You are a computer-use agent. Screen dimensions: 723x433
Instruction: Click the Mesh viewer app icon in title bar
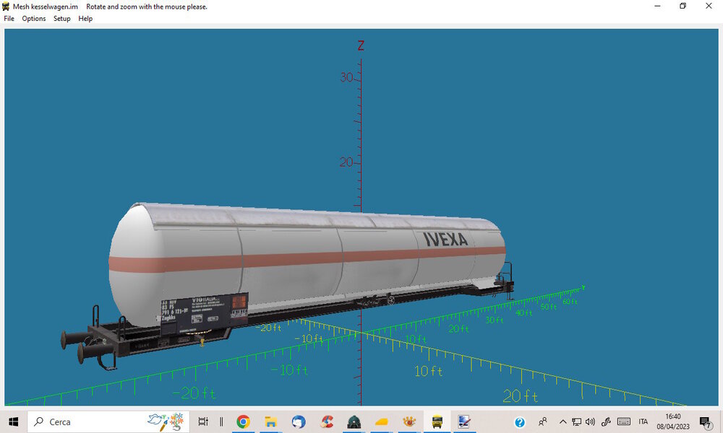click(6, 6)
